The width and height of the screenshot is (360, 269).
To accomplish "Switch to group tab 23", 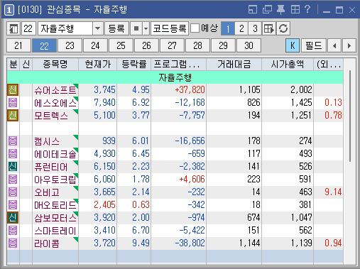I will (70, 45).
